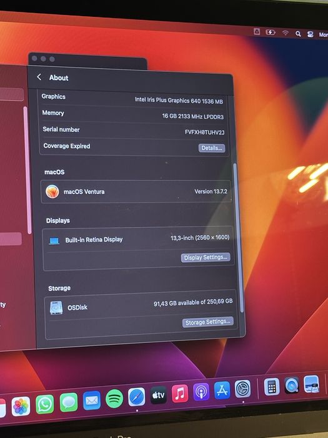Click the macOS Ventura logo icon
The width and height of the screenshot is (328, 438).
[x=52, y=191]
